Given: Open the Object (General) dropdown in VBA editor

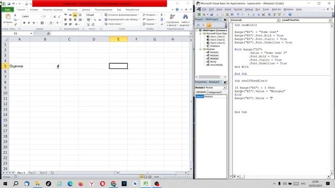Looking at the screenshot, I should (x=278, y=20).
